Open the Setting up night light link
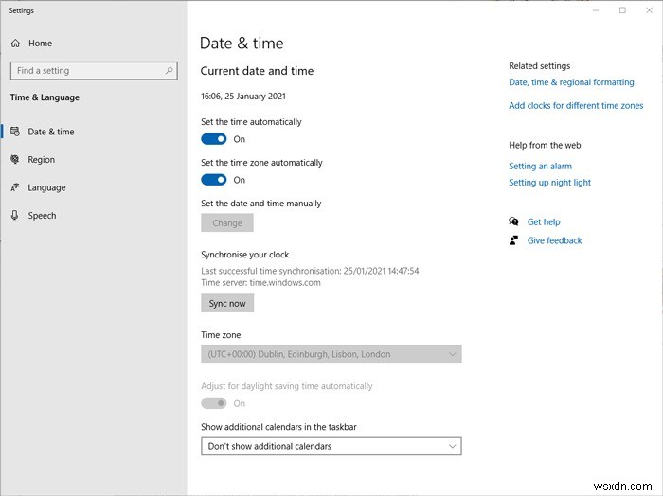The width and height of the screenshot is (663, 496). [549, 183]
